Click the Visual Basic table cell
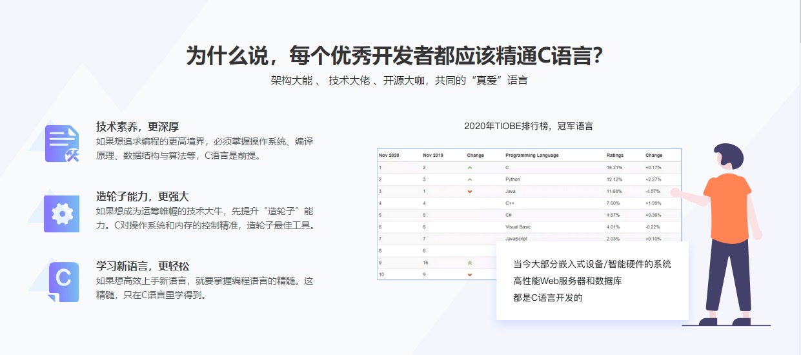801x355 pixels. point(518,227)
